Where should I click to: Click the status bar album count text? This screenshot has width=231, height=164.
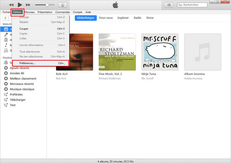click(115, 161)
